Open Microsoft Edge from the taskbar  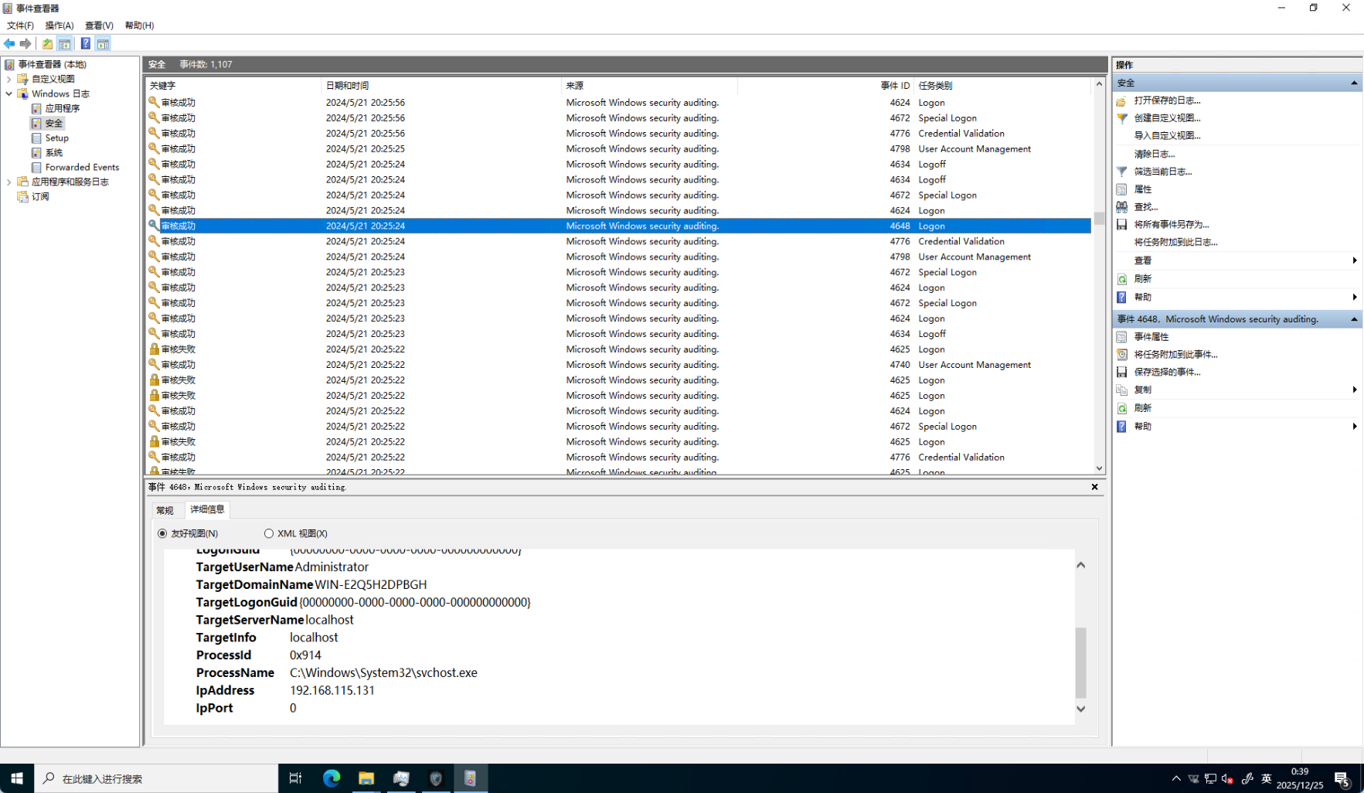coord(332,778)
